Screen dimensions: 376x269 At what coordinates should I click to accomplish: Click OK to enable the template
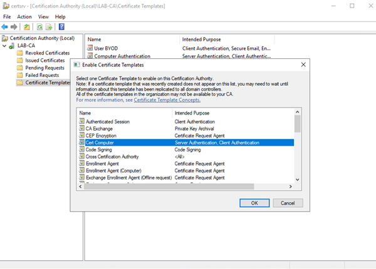coord(254,203)
